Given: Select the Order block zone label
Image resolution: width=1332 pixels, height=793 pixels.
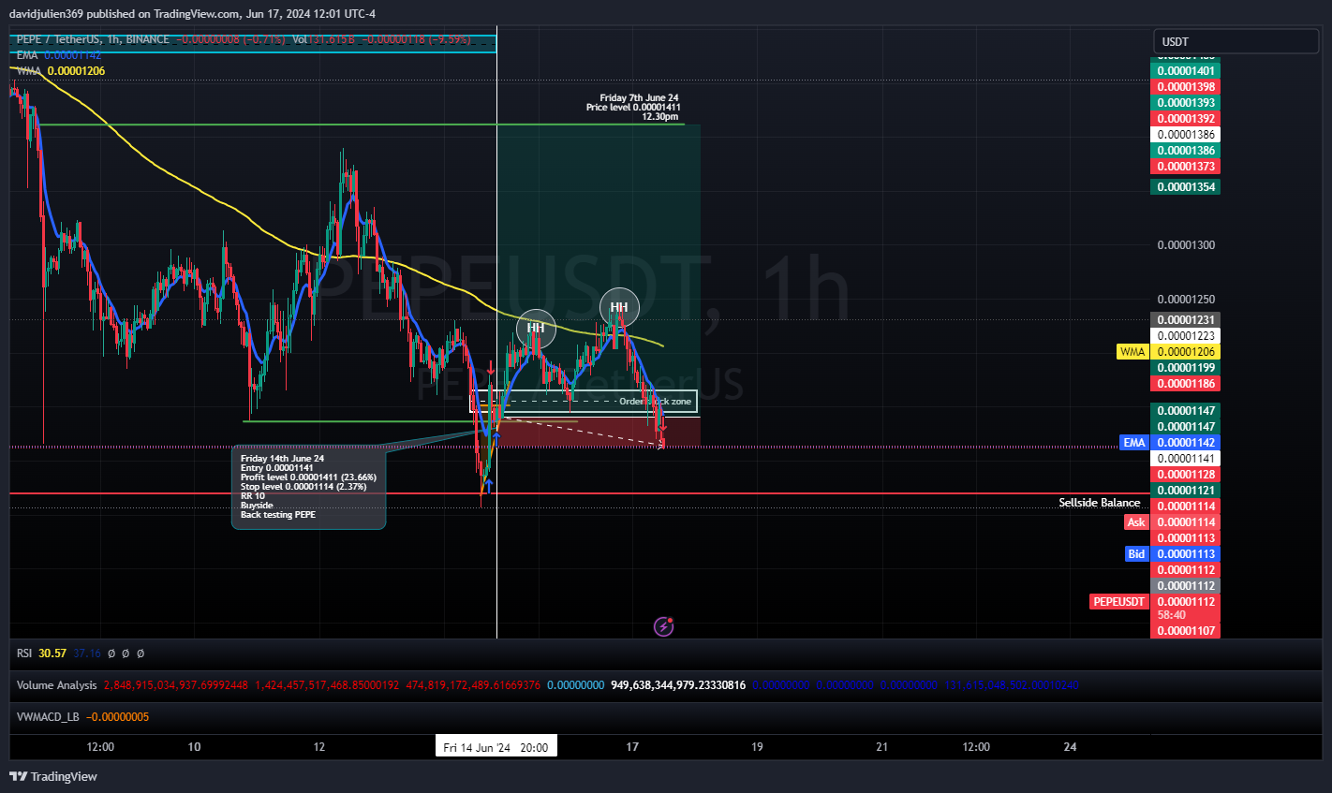Looking at the screenshot, I should click(655, 402).
